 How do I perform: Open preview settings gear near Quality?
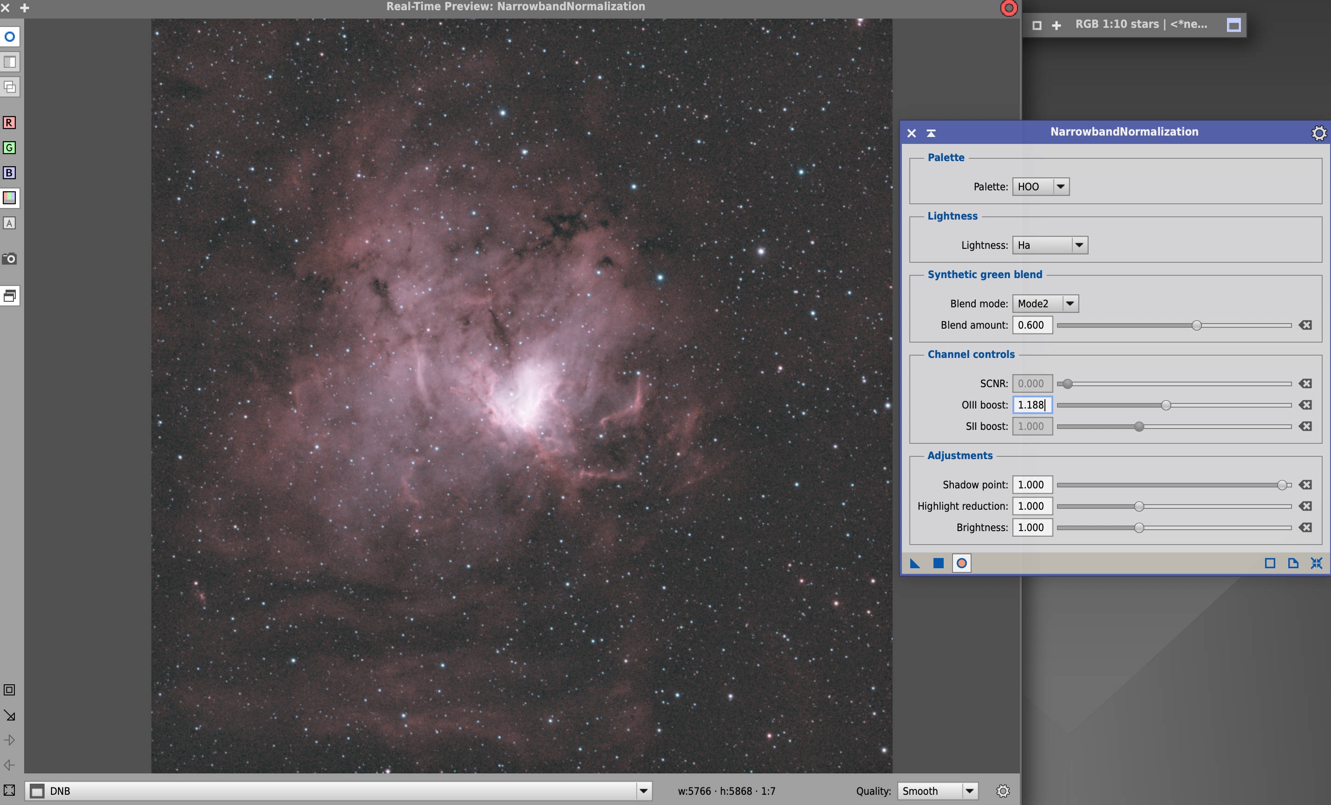pos(1003,791)
